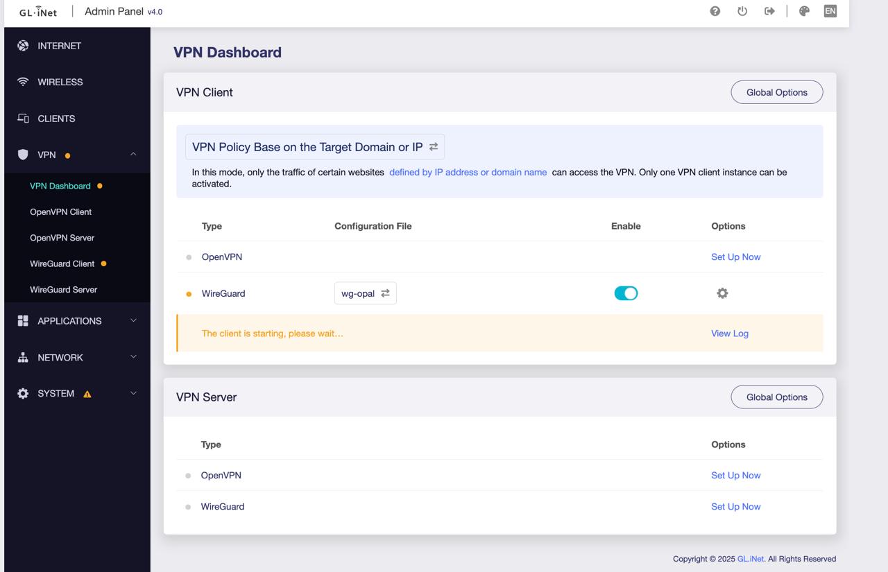This screenshot has height=572, width=888.
Task: Click the logout icon in header
Action: 769,11
